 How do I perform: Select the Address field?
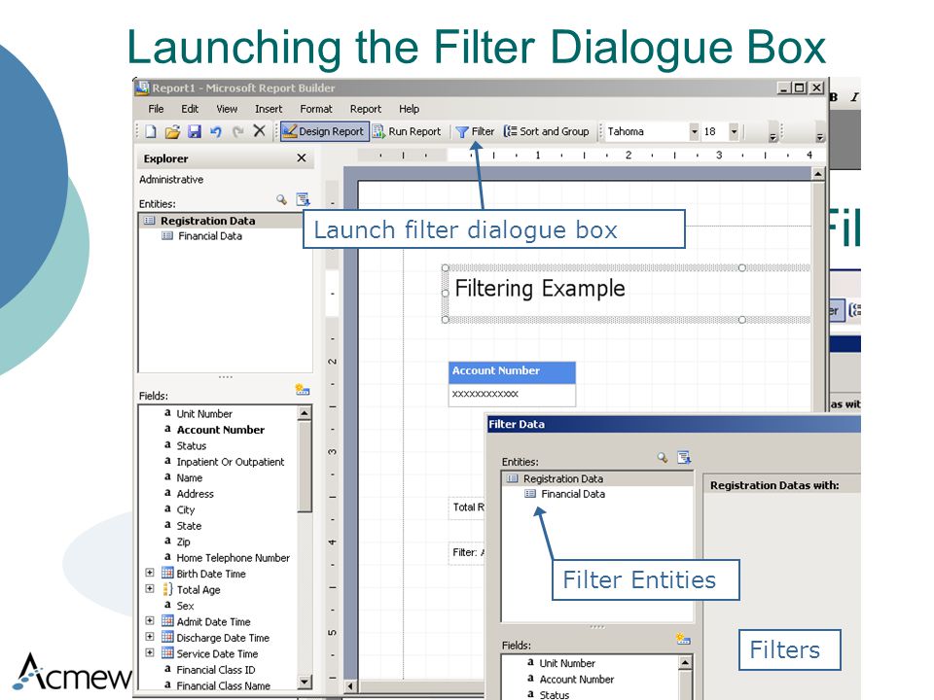pos(195,494)
